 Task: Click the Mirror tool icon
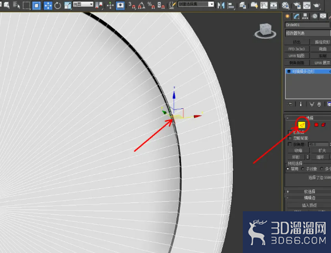point(221,5)
